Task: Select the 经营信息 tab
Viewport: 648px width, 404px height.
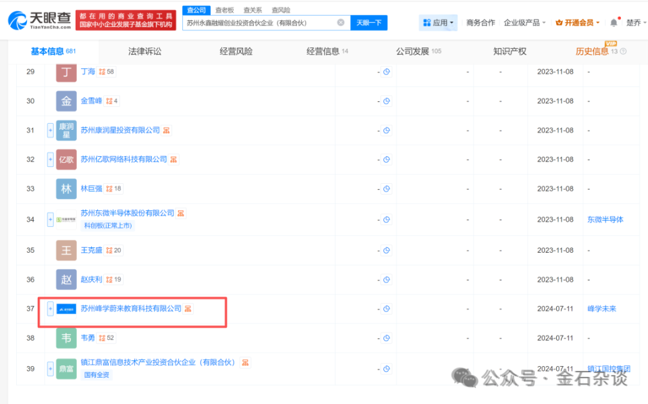Action: 327,51
